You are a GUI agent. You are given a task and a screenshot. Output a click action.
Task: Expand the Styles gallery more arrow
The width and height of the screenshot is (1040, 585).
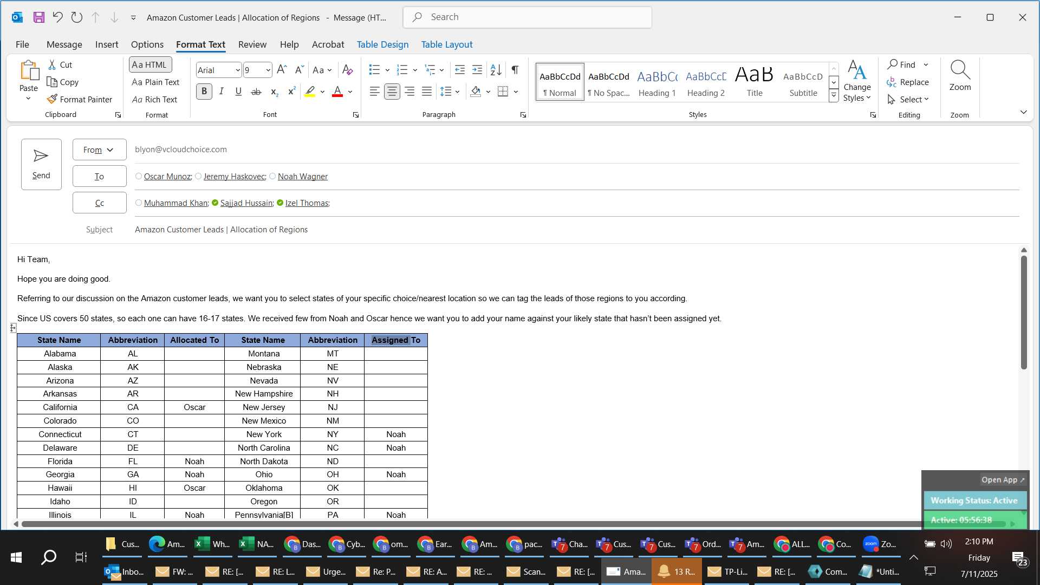(x=834, y=96)
